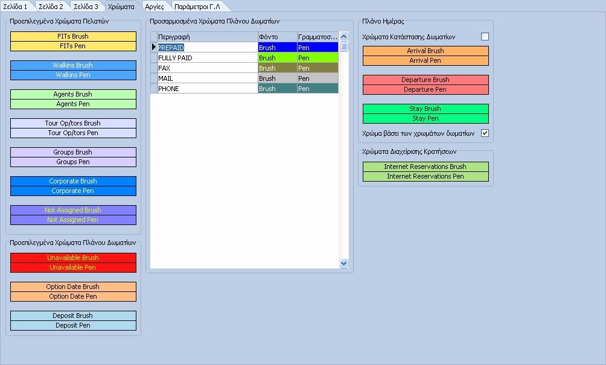Select the MAIL row description
Viewport: 606px width, 365px height.
(208, 78)
